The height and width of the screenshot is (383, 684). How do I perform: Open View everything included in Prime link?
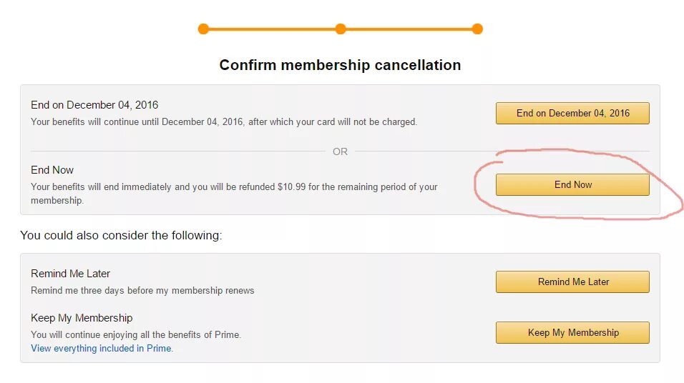[102, 349]
